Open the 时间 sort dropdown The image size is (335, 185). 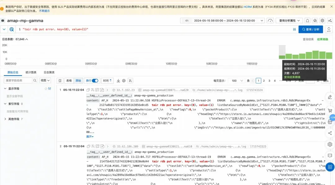click(107, 81)
